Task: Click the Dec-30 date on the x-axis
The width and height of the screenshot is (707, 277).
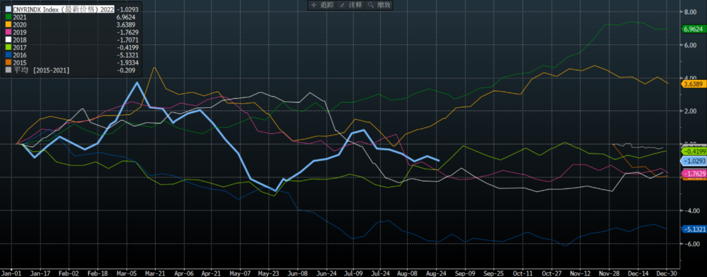Action: click(x=666, y=272)
